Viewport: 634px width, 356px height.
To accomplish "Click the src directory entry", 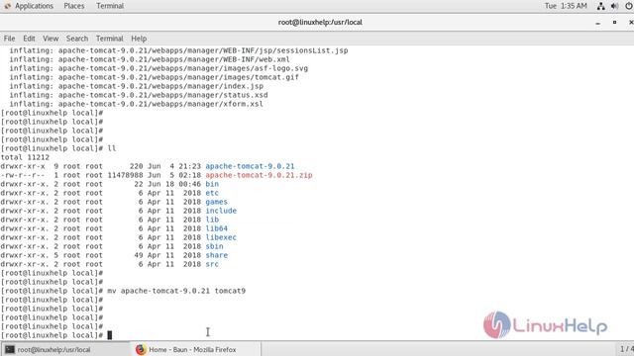I will point(212,264).
